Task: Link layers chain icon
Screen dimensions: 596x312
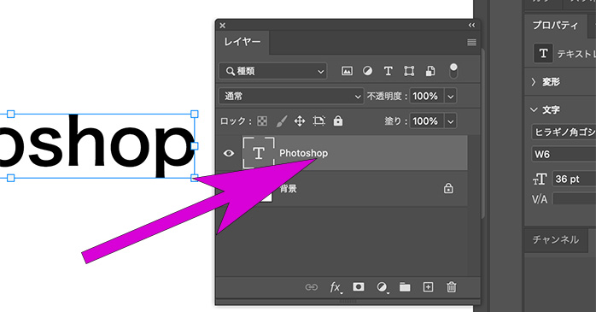Action: coord(312,287)
